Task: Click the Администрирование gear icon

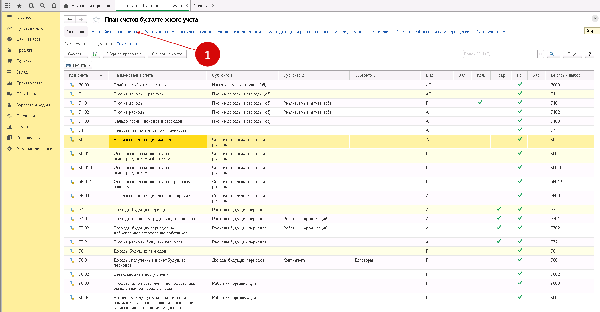Action: 9,149
